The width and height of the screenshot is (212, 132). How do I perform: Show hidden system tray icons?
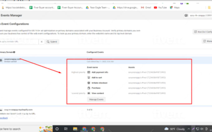189,129
